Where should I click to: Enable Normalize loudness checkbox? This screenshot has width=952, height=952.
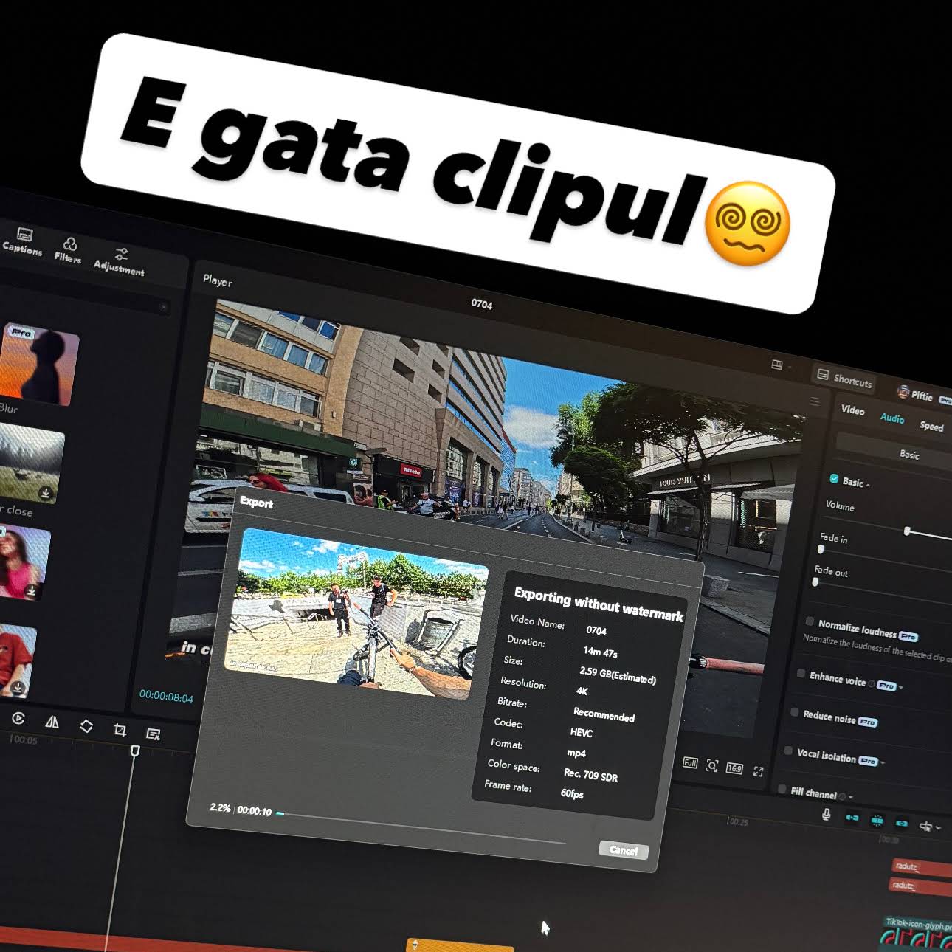(810, 621)
